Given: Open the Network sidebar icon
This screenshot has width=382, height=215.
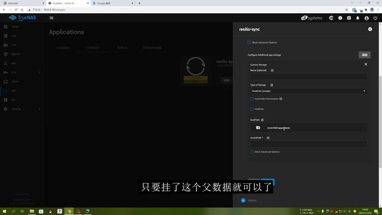Looking at the screenshot, I should [5, 63].
